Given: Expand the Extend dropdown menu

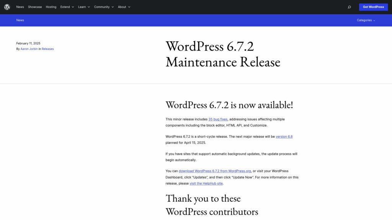Looking at the screenshot, I should (x=67, y=7).
